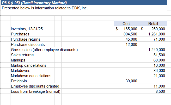Select the Employee discounts value 11,000
Screen dimensions: 171x105
coord(153,86)
